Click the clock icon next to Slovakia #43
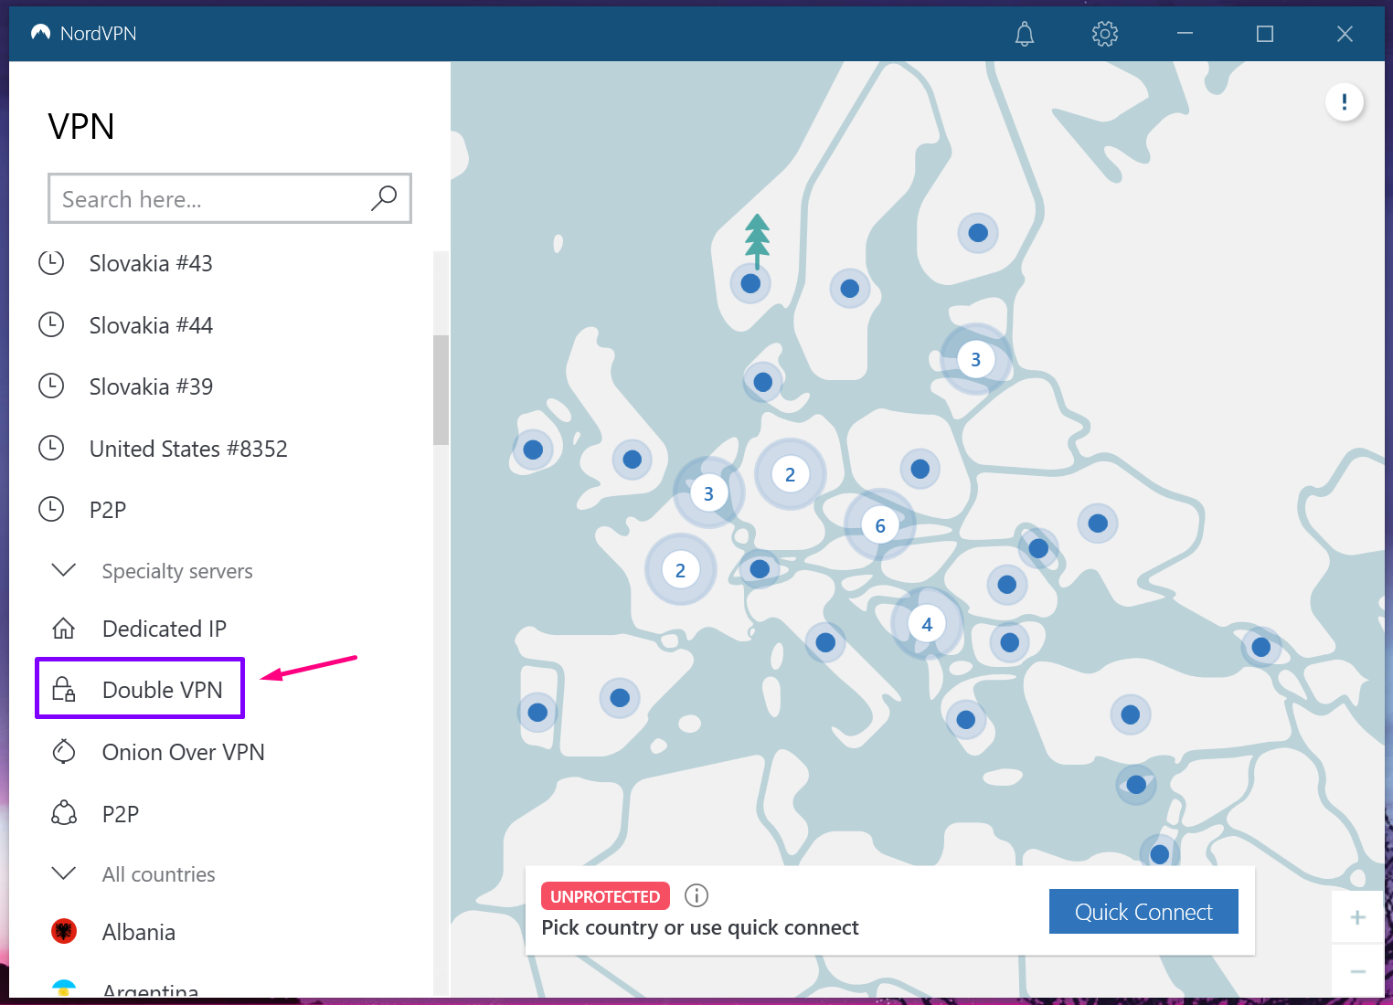This screenshot has height=1005, width=1393. [51, 262]
